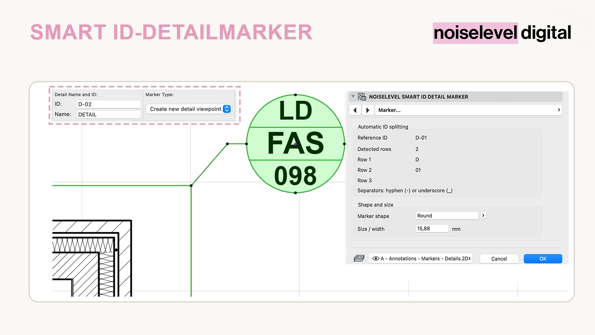Click the LD text in the round marker

click(x=296, y=111)
